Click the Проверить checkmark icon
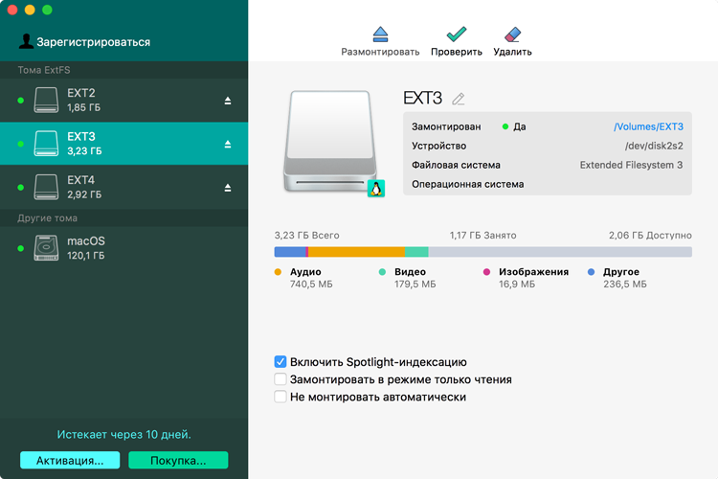Image resolution: width=718 pixels, height=479 pixels. point(456,34)
